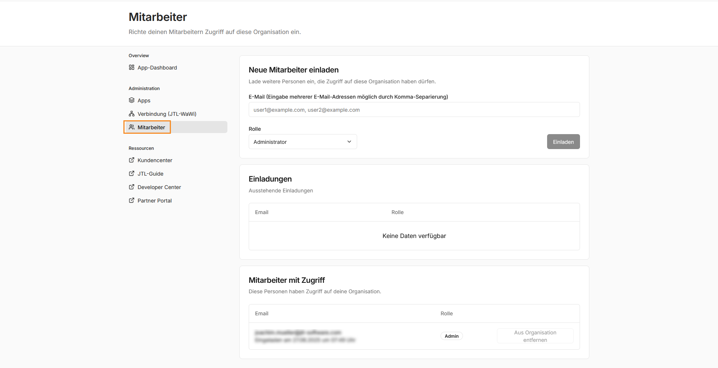
Task: Click the Apps layers icon
Action: point(132,100)
